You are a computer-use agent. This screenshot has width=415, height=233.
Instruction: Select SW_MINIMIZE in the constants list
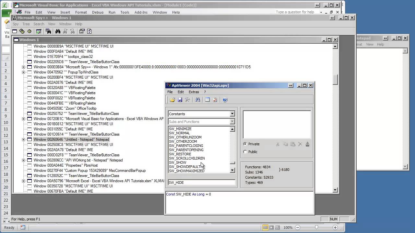tap(180, 129)
